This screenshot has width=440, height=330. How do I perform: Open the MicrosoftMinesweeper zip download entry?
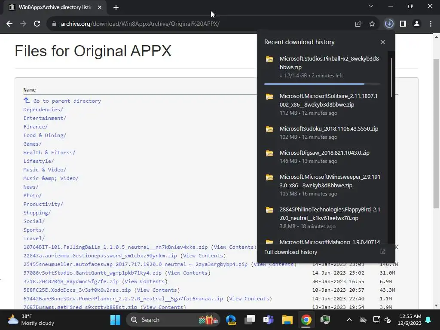click(x=322, y=185)
